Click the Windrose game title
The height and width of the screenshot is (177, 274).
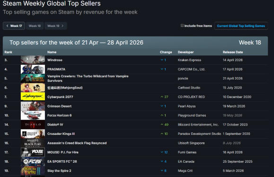tap(55, 60)
